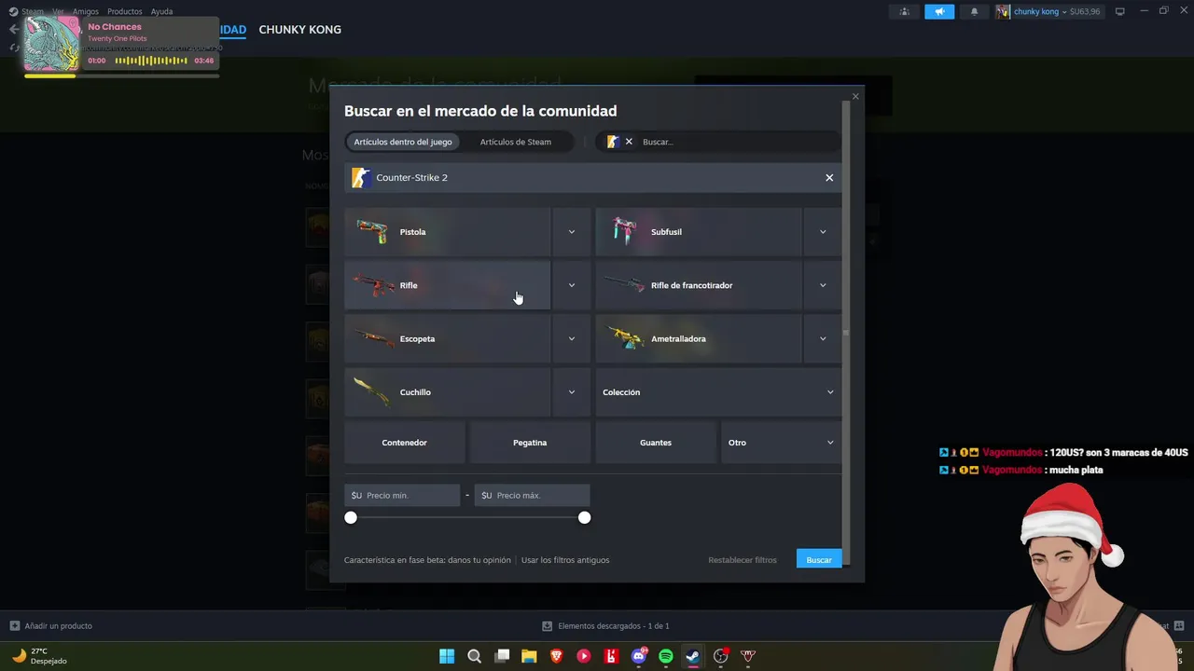The height and width of the screenshot is (671, 1194).
Task: Open the Ayuda menu
Action: [161, 11]
